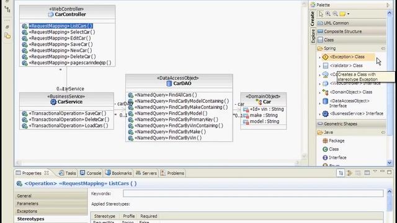397x223 pixels.
Task: Select the make : String attribute
Action: [261, 115]
